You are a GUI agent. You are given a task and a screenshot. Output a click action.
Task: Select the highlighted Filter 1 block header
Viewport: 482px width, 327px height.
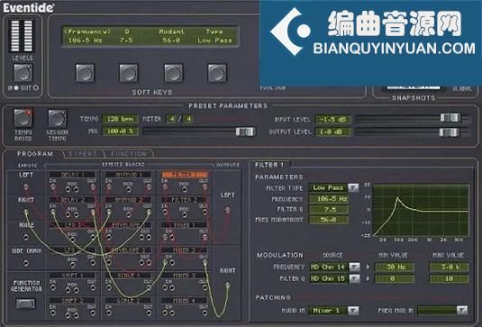click(x=185, y=175)
